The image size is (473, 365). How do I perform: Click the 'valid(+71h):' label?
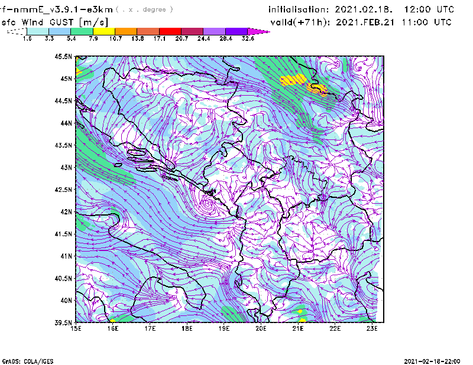(x=301, y=22)
